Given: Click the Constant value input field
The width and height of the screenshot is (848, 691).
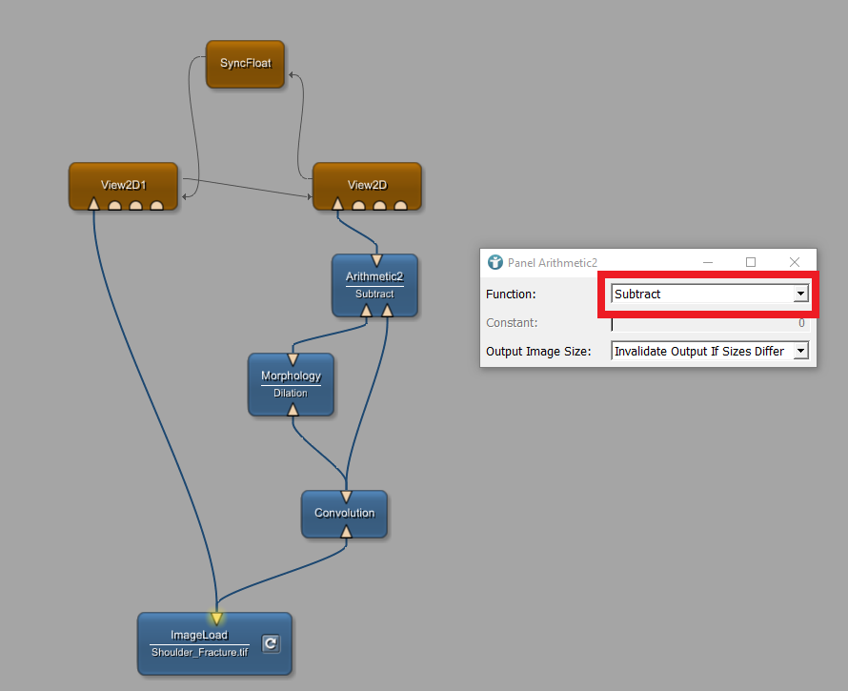Looking at the screenshot, I should 709,323.
